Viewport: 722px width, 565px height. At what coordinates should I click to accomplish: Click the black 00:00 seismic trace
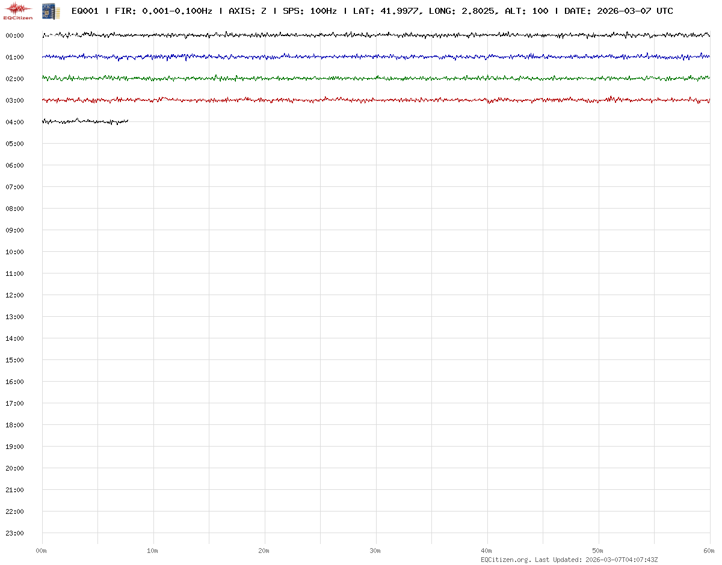pyautogui.click(x=376, y=35)
